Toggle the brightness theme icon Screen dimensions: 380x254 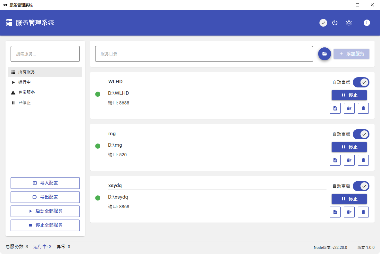click(x=349, y=23)
